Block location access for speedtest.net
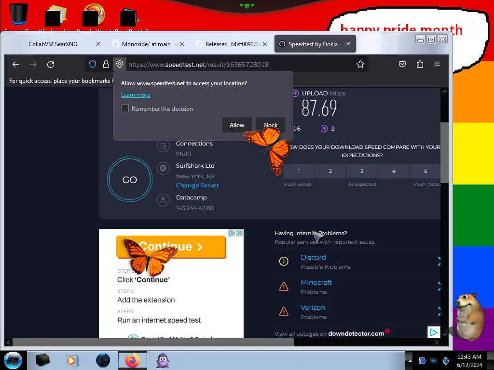Screen dimensions: 494x370 tap(270, 125)
